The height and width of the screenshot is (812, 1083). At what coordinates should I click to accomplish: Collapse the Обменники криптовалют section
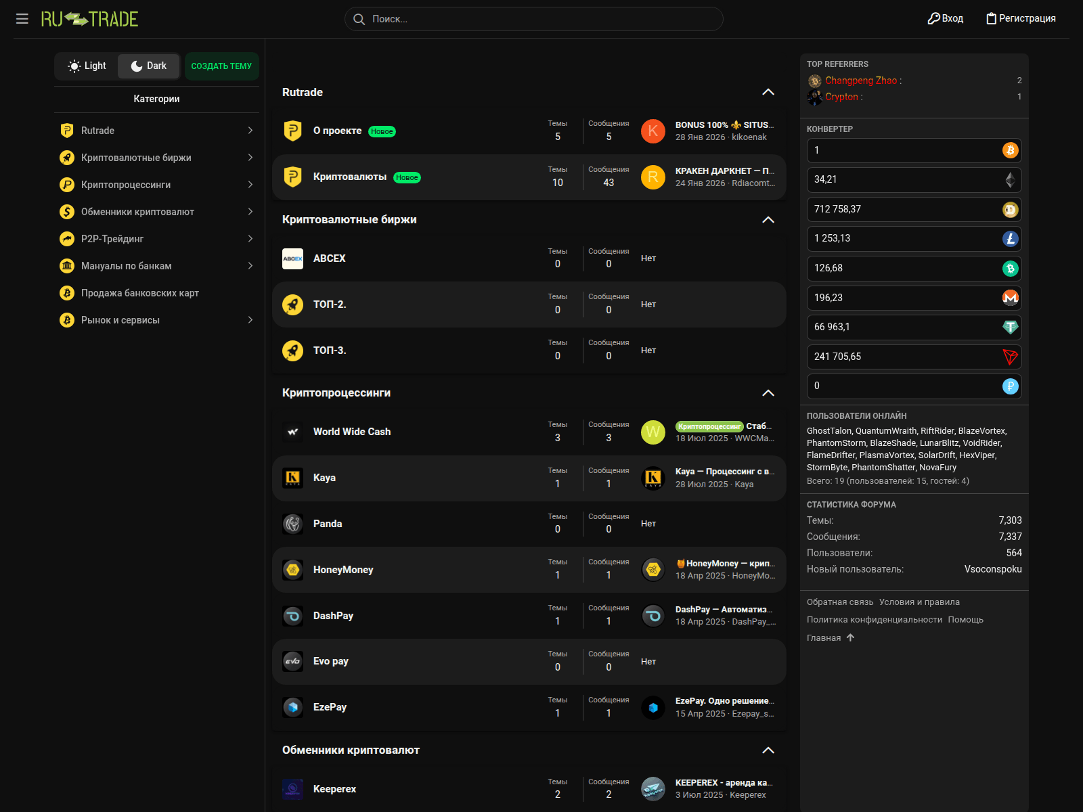pyautogui.click(x=768, y=750)
